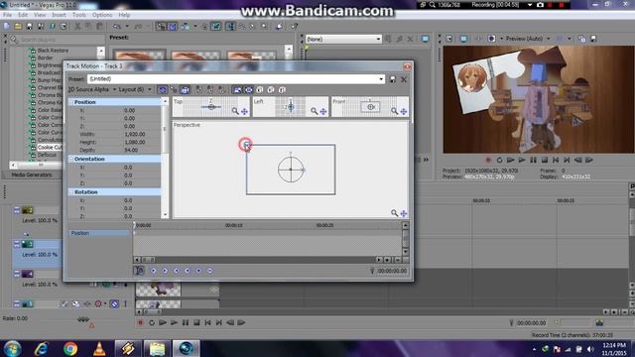The image size is (635, 357).
Task: Save snapshot to file in preview
Action: click(593, 39)
